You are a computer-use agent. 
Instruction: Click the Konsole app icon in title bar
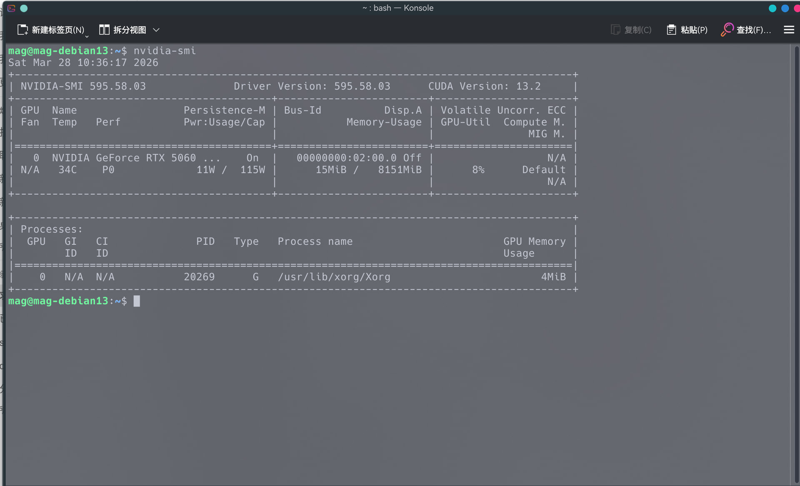pos(11,8)
